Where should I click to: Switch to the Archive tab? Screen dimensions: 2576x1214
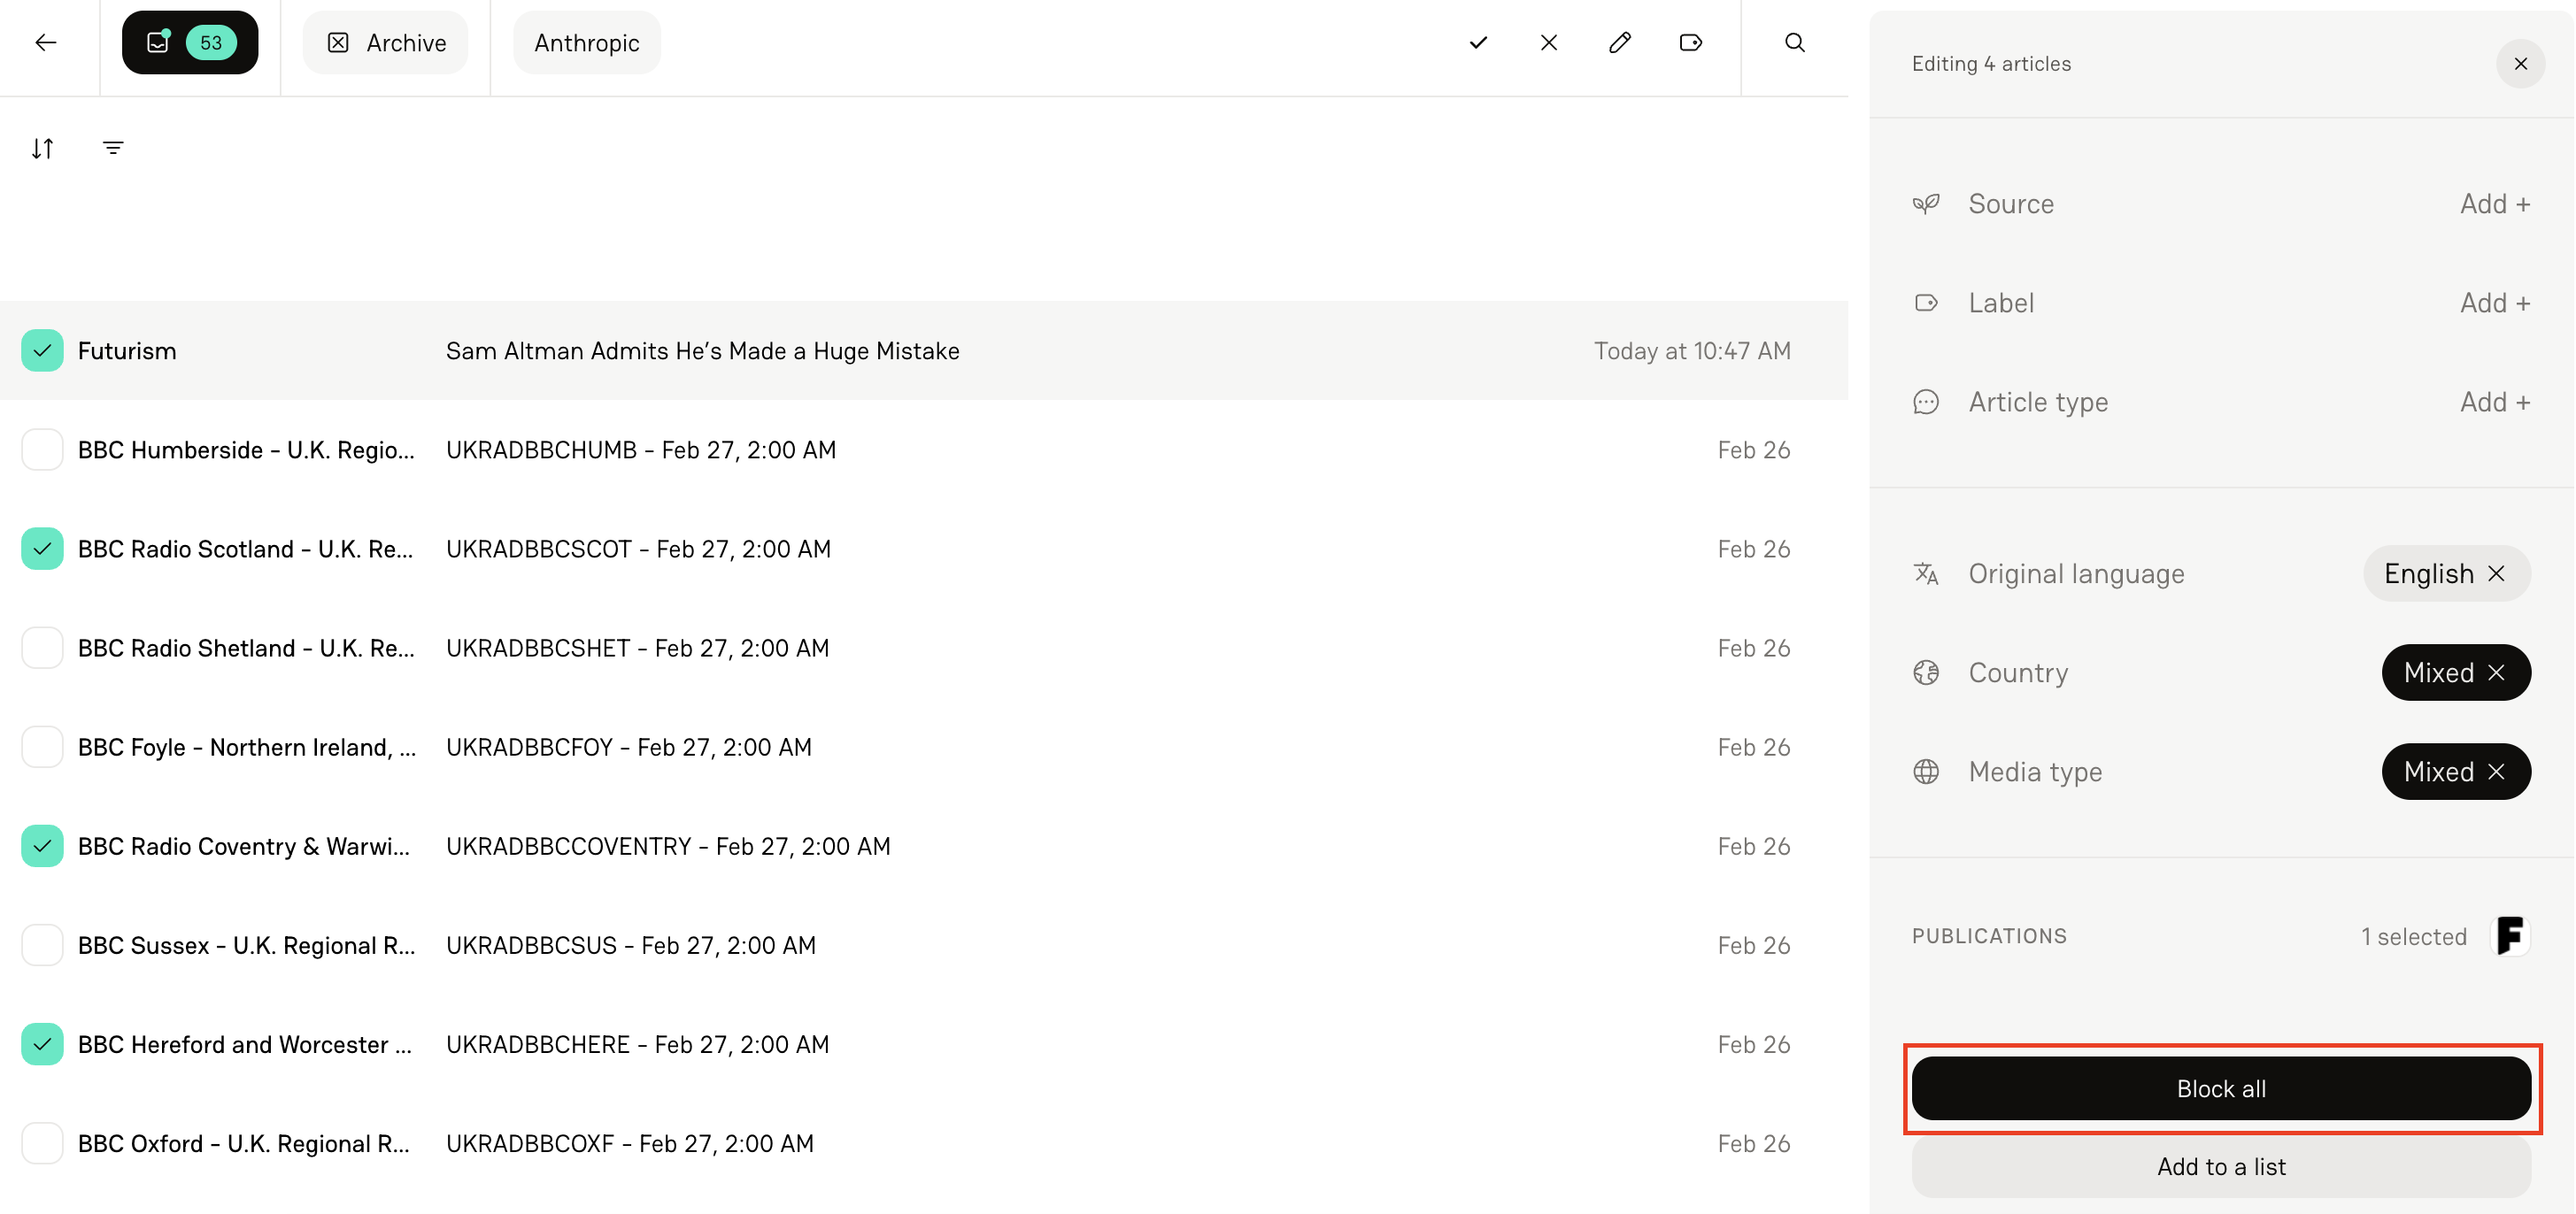[385, 42]
